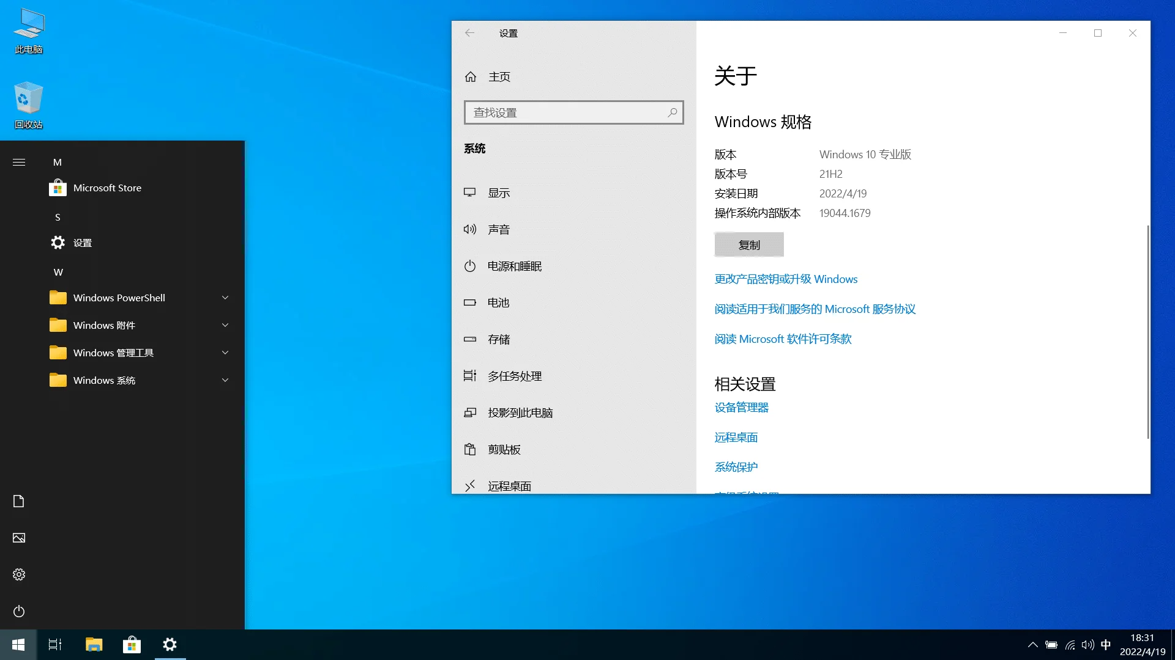Open 电池 settings page
Image resolution: width=1175 pixels, height=660 pixels.
(x=498, y=302)
